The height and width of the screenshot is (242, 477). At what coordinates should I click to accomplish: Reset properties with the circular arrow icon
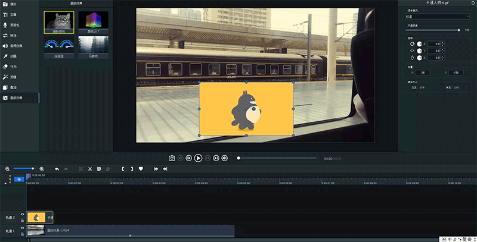473,3
